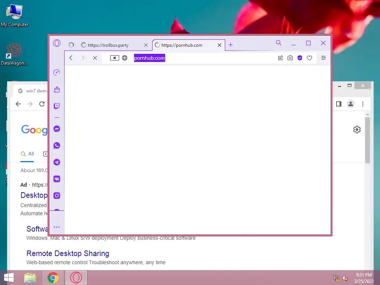Open the Chrome profile avatar

click(x=350, y=104)
